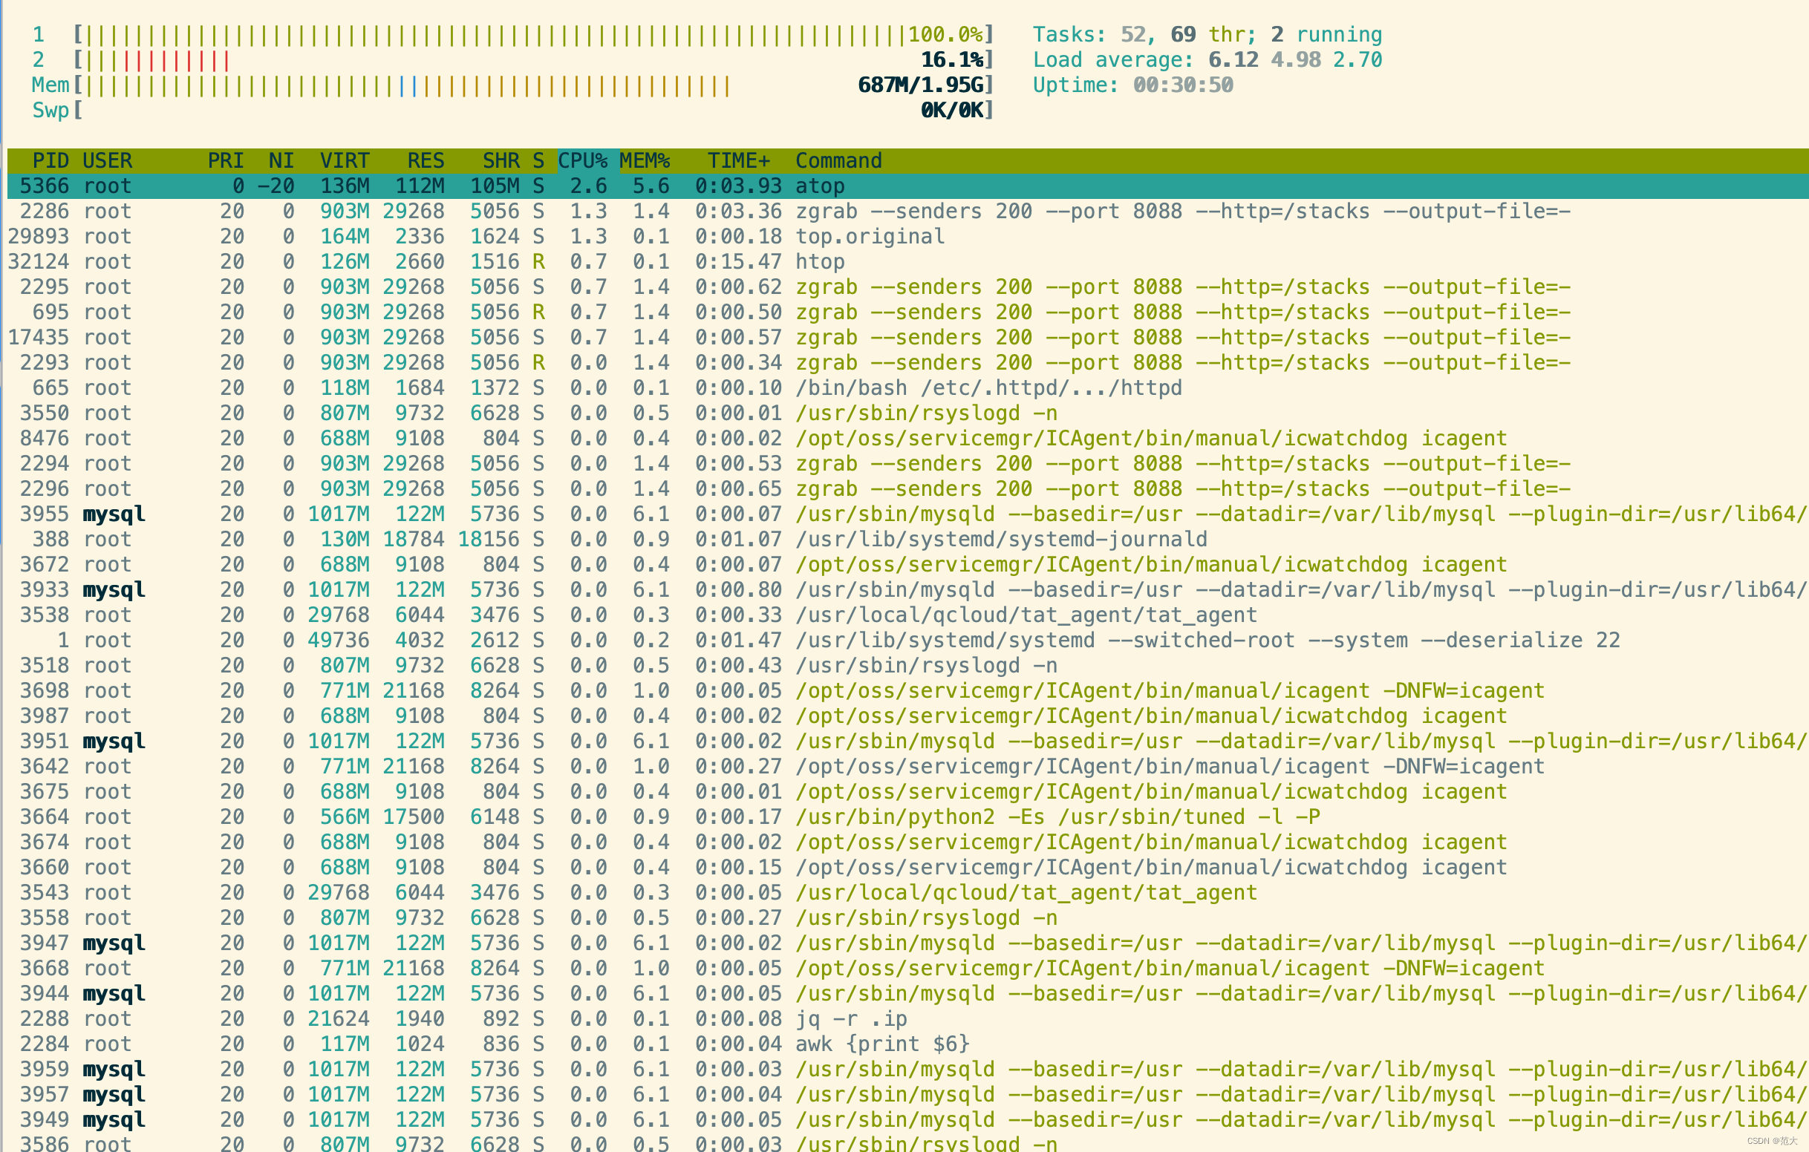Sort by the USER column header
This screenshot has width=1809, height=1152.
coord(108,161)
